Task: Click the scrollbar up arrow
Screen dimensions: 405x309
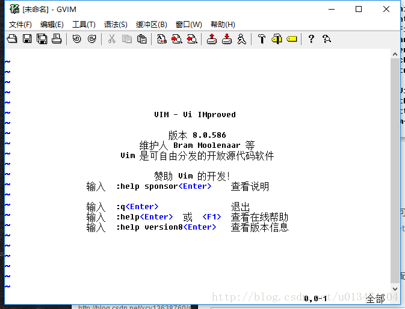Action: point(395,54)
